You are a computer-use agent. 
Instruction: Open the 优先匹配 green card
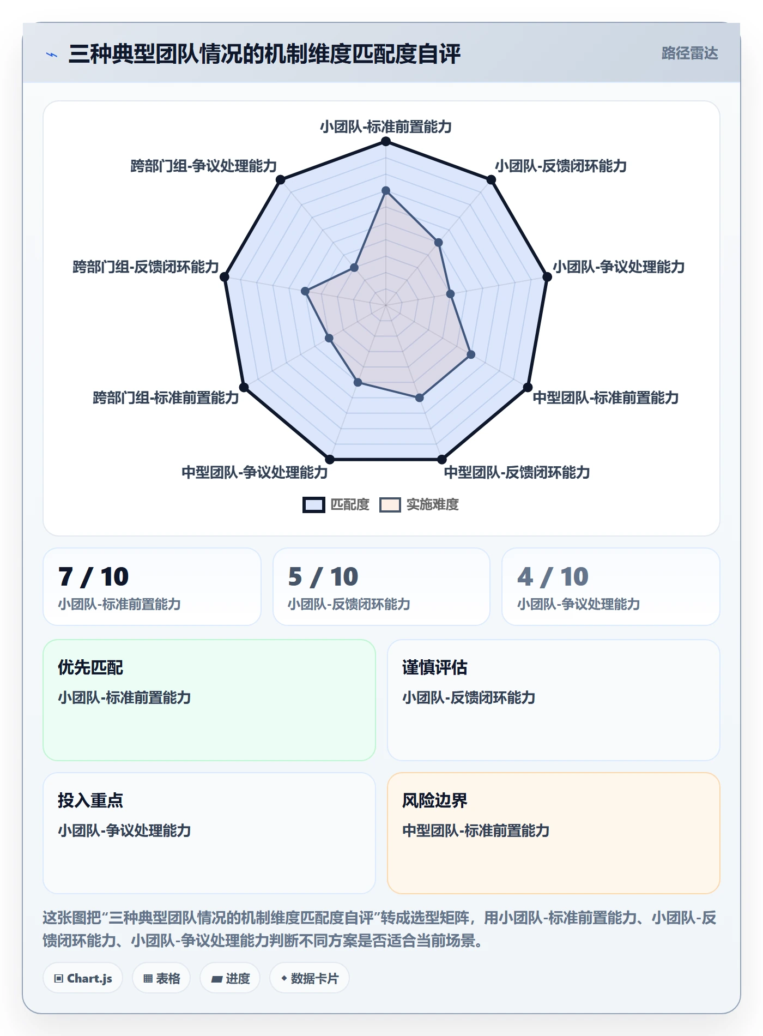tap(209, 700)
